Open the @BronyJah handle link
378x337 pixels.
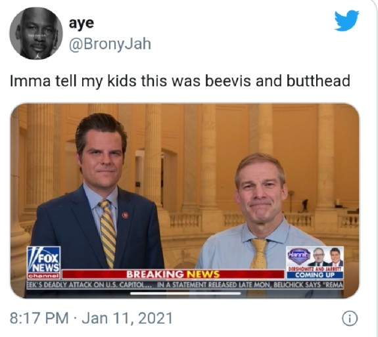110,44
